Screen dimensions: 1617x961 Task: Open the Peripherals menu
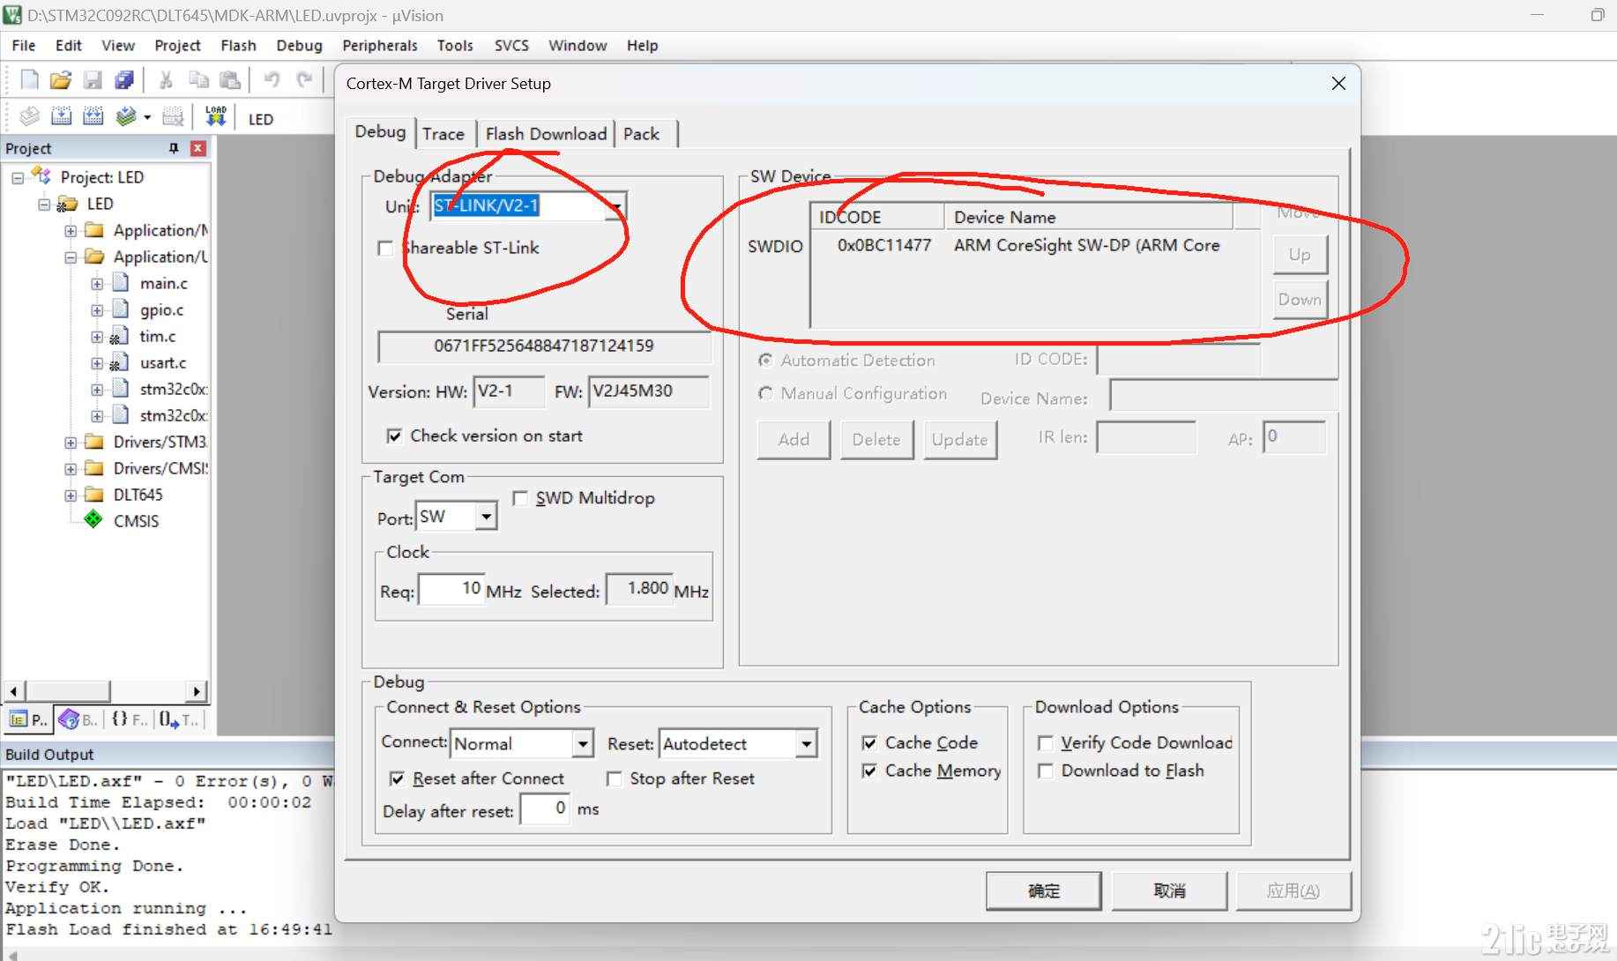tap(380, 46)
